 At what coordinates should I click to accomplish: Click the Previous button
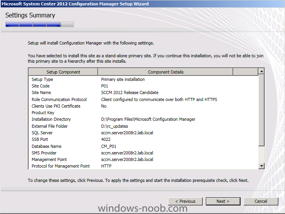185,201
